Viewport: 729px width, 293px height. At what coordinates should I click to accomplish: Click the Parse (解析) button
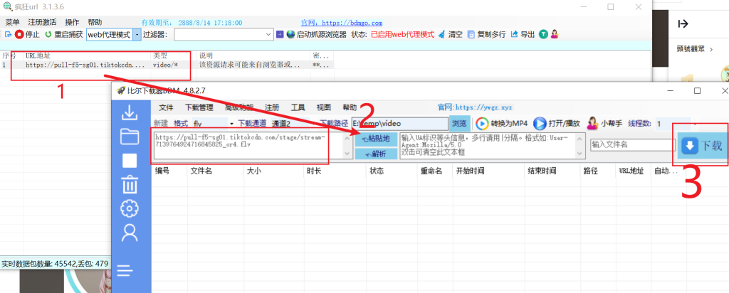[x=375, y=154]
